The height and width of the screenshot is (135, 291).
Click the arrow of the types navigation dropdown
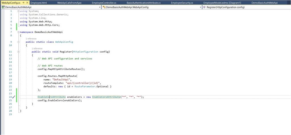200,7
